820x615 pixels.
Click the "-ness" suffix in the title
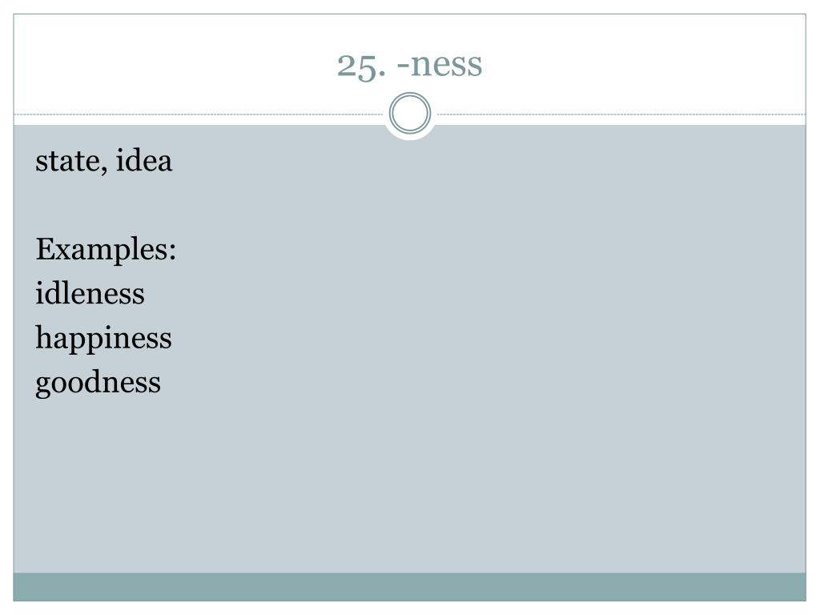click(x=440, y=65)
